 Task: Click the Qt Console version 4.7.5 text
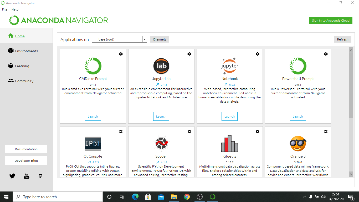(x=96, y=162)
